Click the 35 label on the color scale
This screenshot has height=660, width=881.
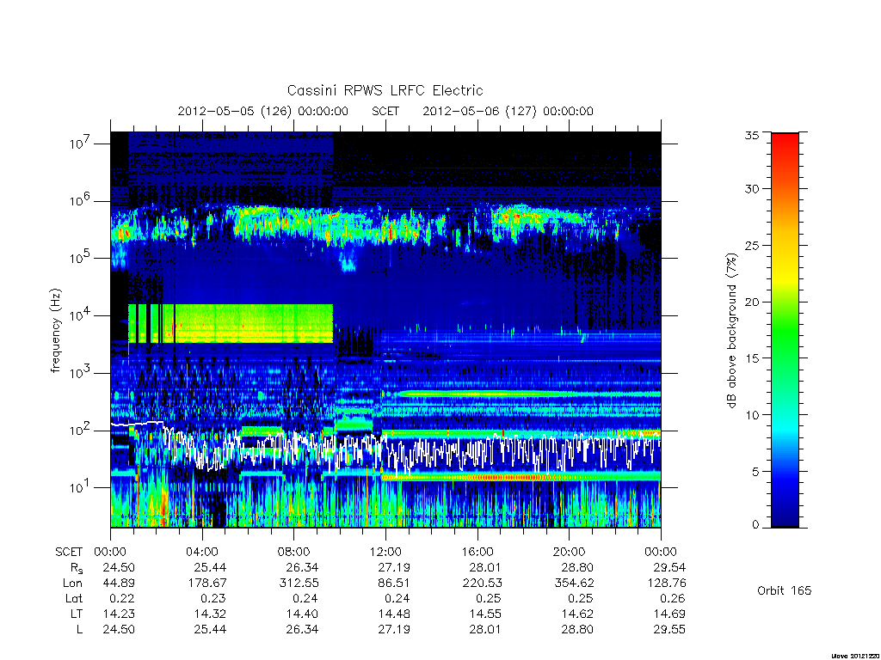click(751, 135)
